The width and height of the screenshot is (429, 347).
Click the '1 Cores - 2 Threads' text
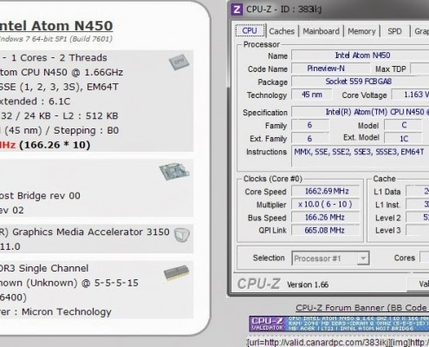59,58
